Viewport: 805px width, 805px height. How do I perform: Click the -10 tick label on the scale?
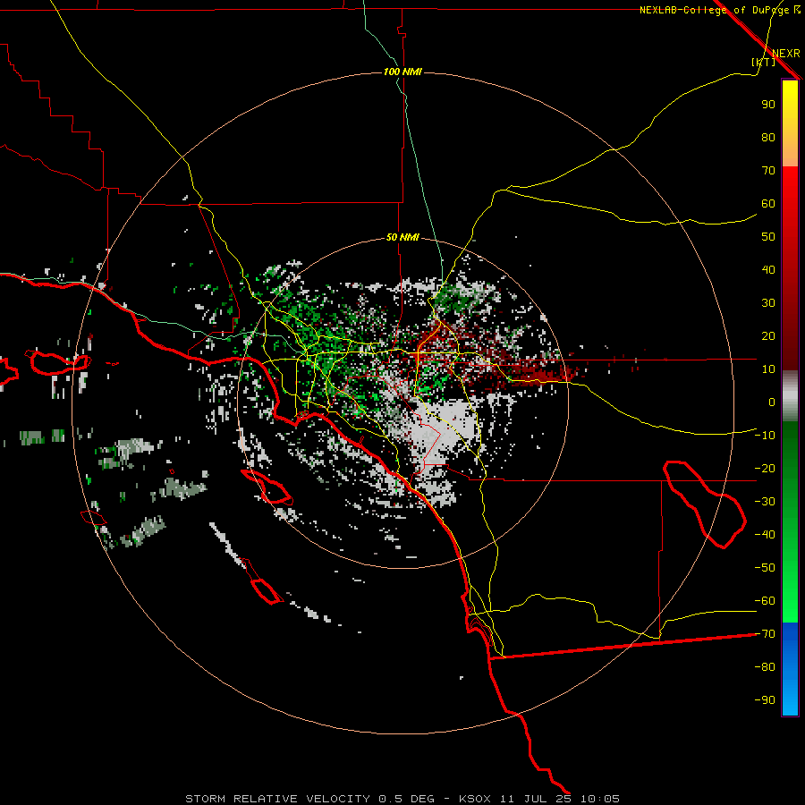coord(765,436)
